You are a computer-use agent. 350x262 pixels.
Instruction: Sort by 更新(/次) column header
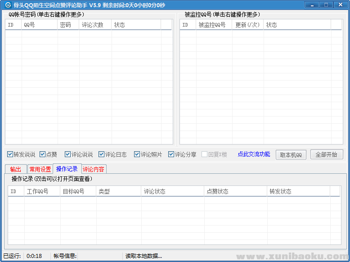tap(248, 25)
